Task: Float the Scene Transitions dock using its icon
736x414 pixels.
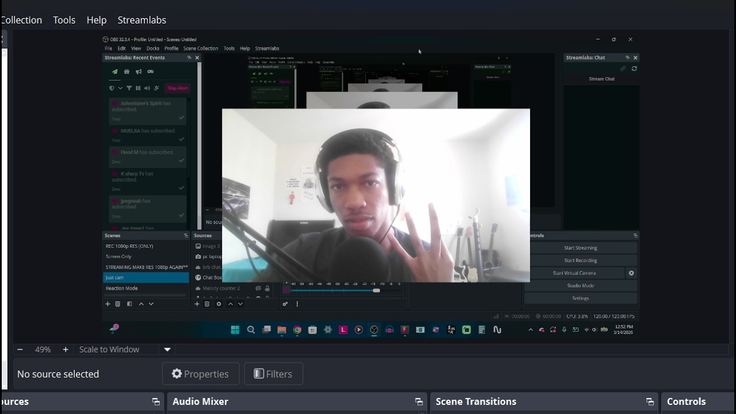Action: click(x=650, y=402)
